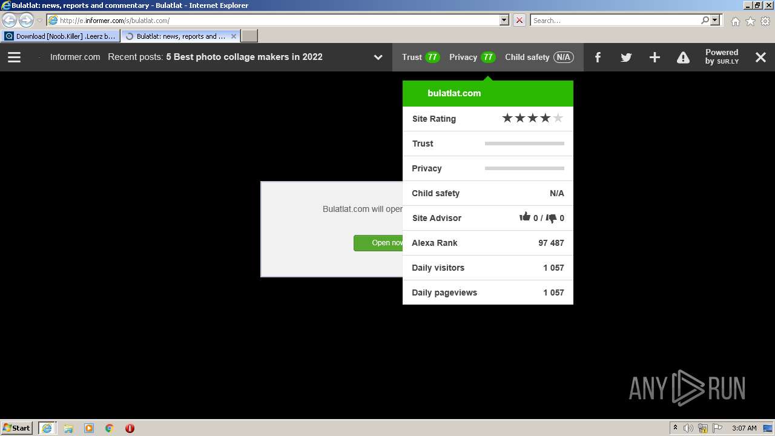Image resolution: width=775 pixels, height=436 pixels.
Task: Click the Back button in Internet Explorer
Action: pyautogui.click(x=10, y=20)
